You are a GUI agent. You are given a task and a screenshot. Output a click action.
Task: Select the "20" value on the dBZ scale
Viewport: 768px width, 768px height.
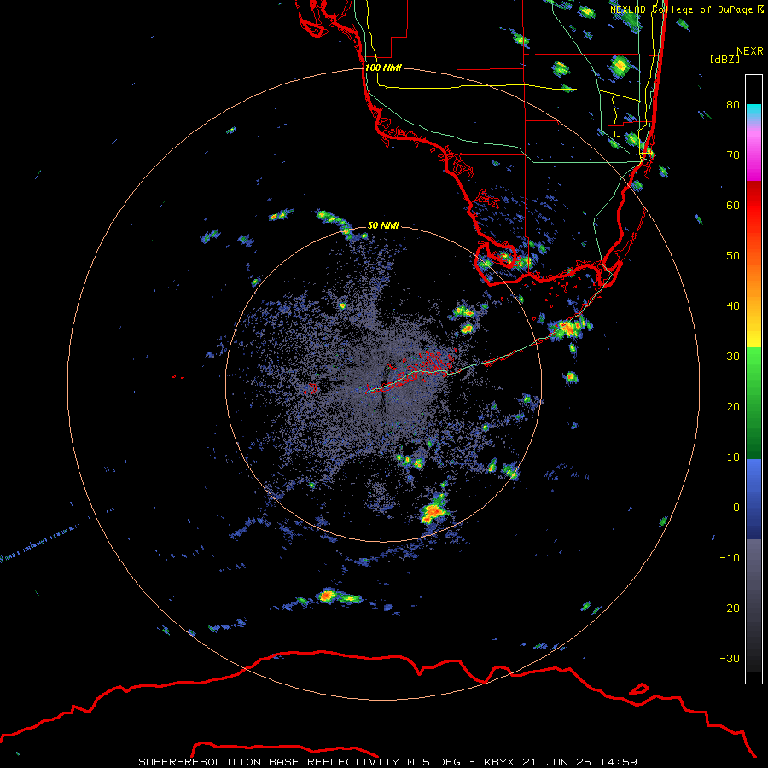coord(733,406)
